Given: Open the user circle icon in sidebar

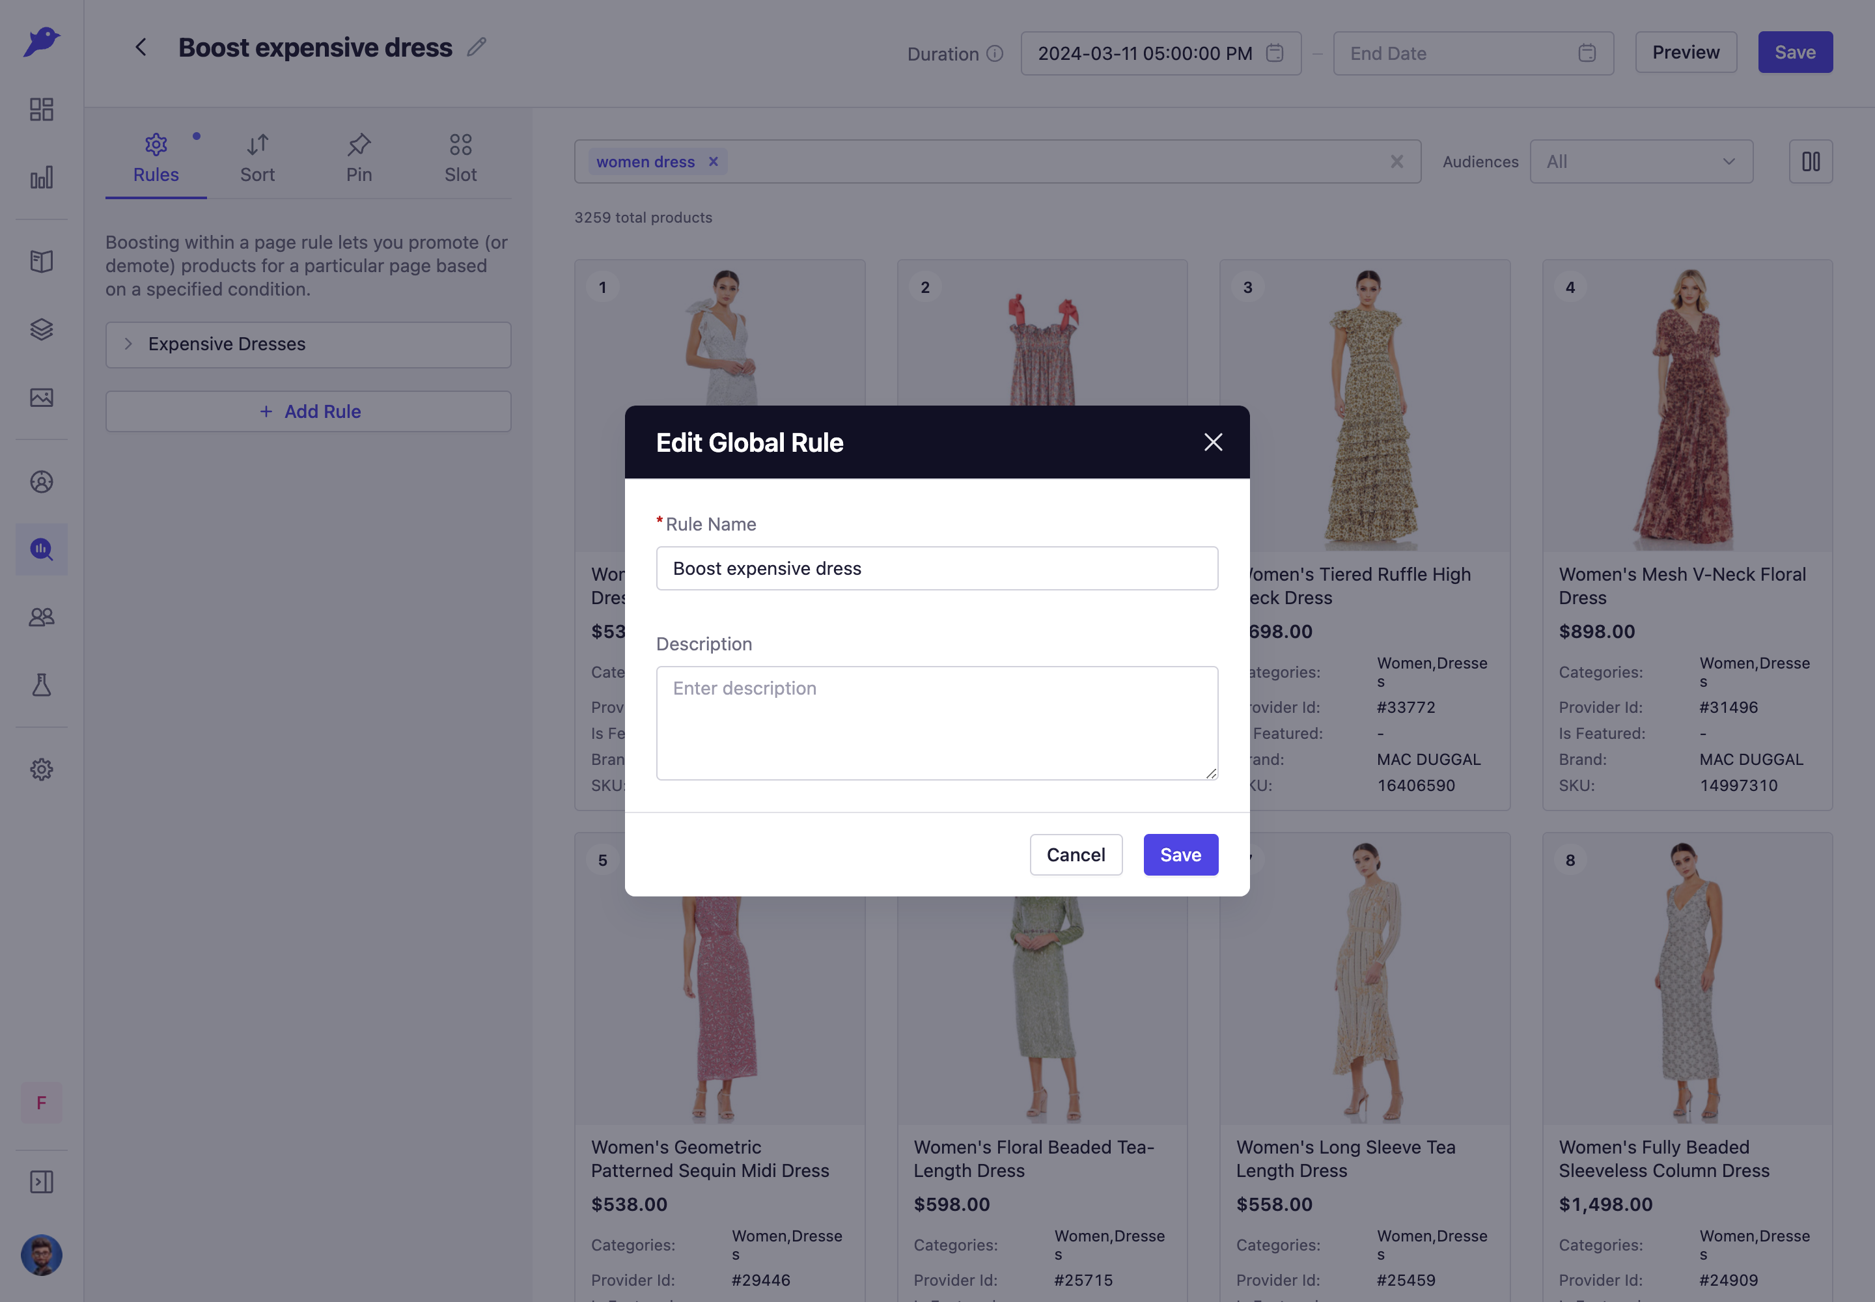Looking at the screenshot, I should click(42, 481).
